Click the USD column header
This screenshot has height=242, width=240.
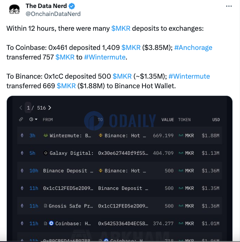coord(216,119)
